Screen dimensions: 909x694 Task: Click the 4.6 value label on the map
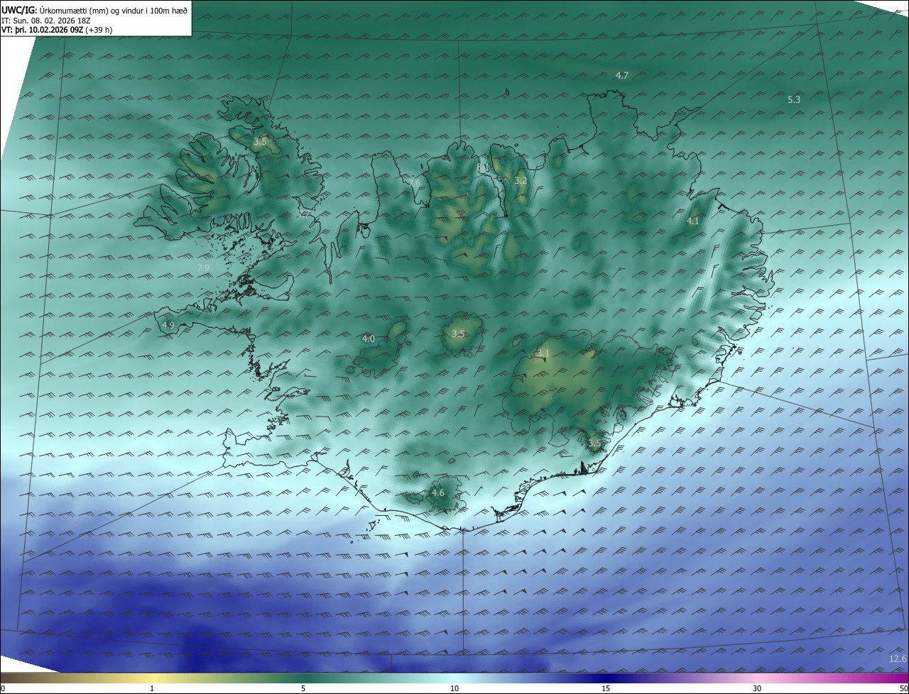(x=438, y=492)
